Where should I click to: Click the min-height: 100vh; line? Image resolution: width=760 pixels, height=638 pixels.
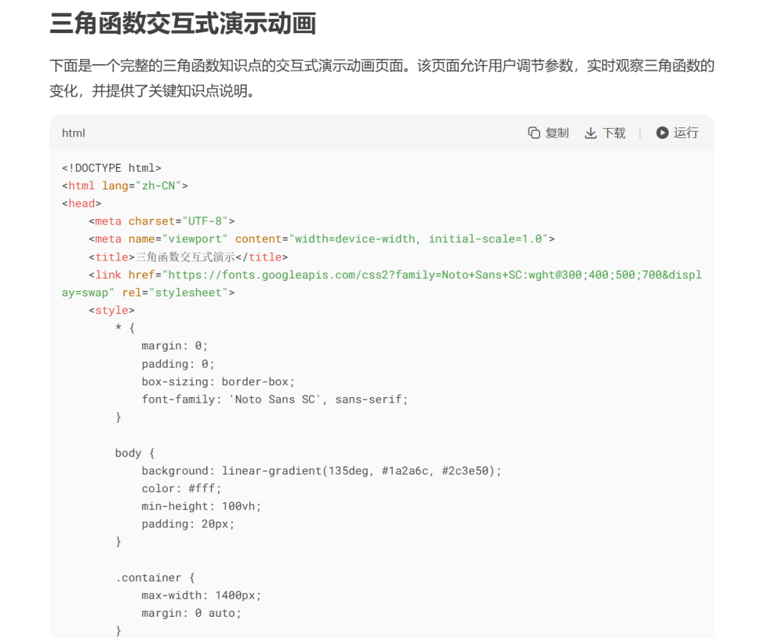pyautogui.click(x=201, y=506)
